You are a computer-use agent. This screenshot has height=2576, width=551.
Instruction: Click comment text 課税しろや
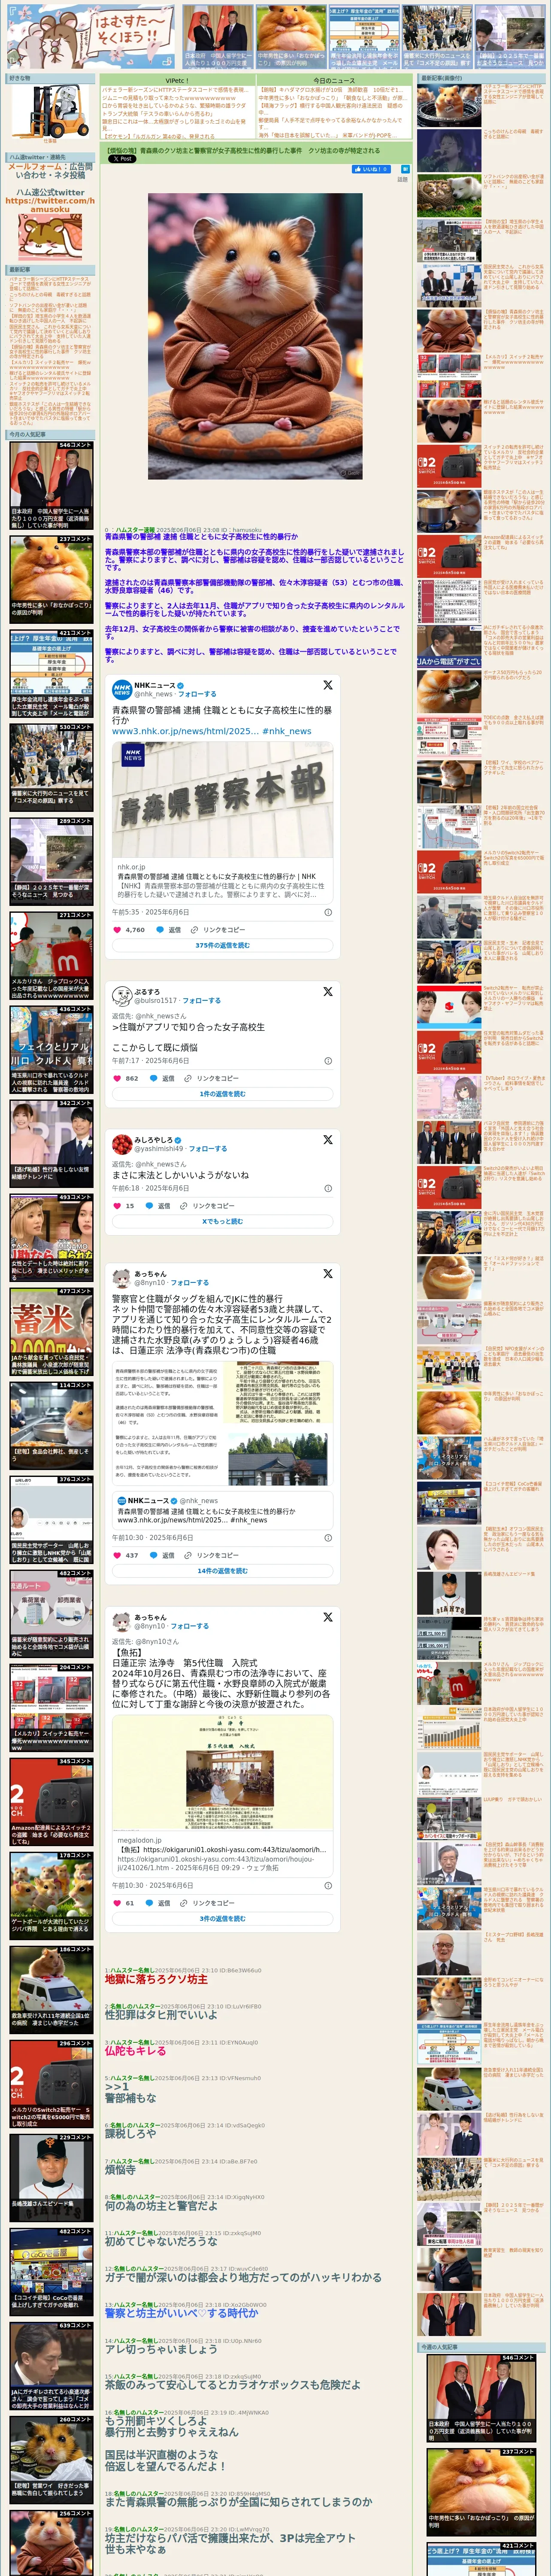pos(130,2133)
